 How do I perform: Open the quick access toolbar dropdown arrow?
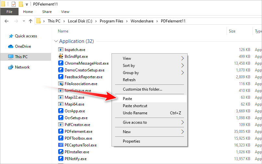[27, 5]
